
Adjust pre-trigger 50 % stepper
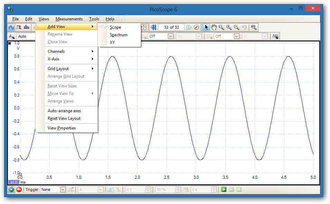click(178, 190)
